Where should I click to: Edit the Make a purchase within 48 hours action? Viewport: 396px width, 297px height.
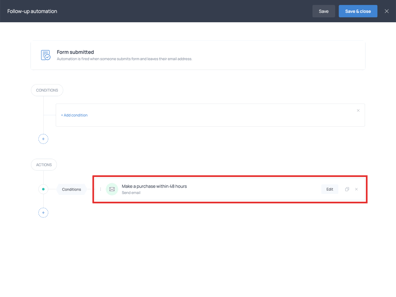330,189
